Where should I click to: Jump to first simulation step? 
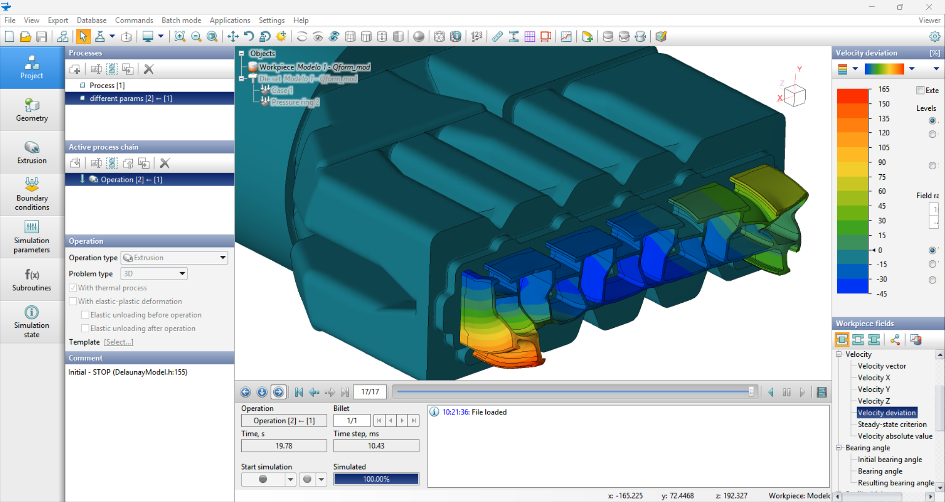[x=298, y=392]
